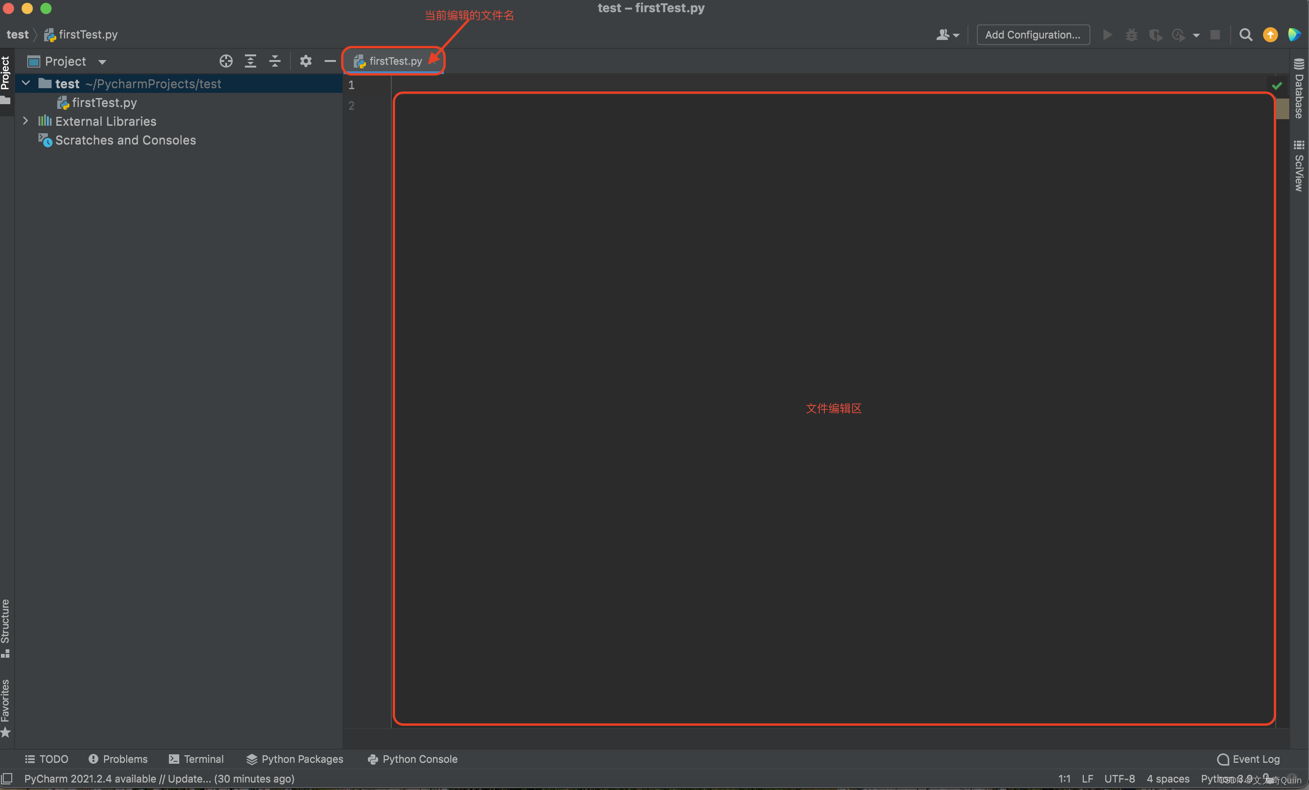Expand the test project folder
Image resolution: width=1309 pixels, height=790 pixels.
26,83
